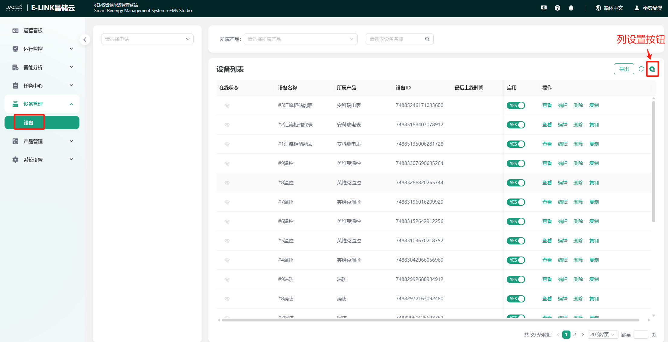Screen dimensions: 668x342
Task: Click the refresh icon beside Export
Action: click(641, 69)
